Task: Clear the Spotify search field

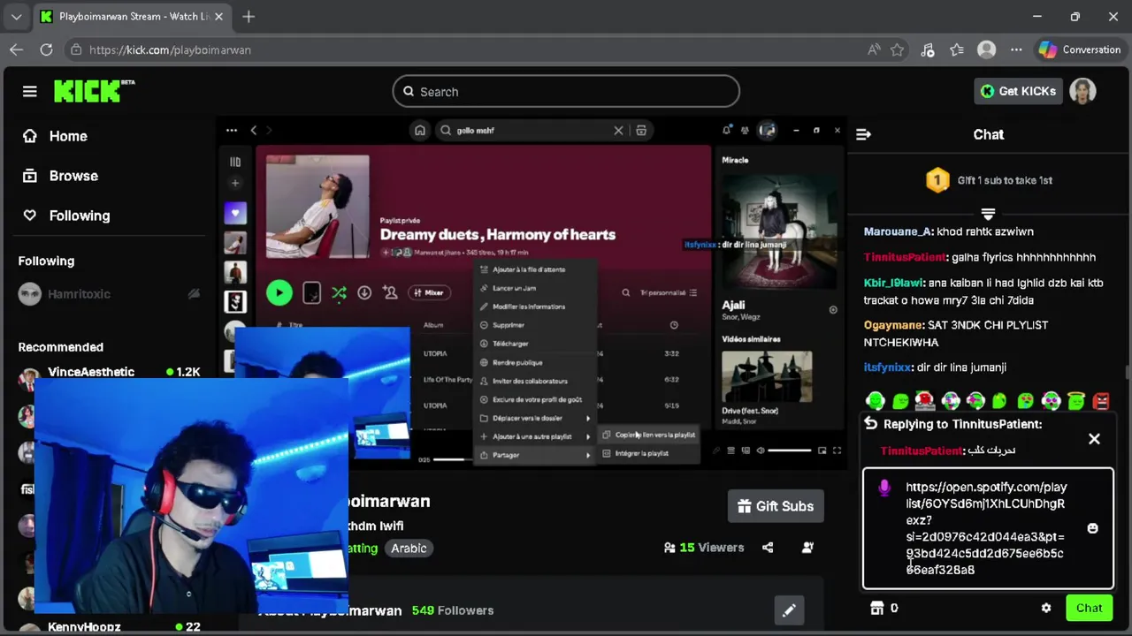Action: 618,130
